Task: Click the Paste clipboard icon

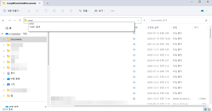Action: pyautogui.click(x=46, y=11)
